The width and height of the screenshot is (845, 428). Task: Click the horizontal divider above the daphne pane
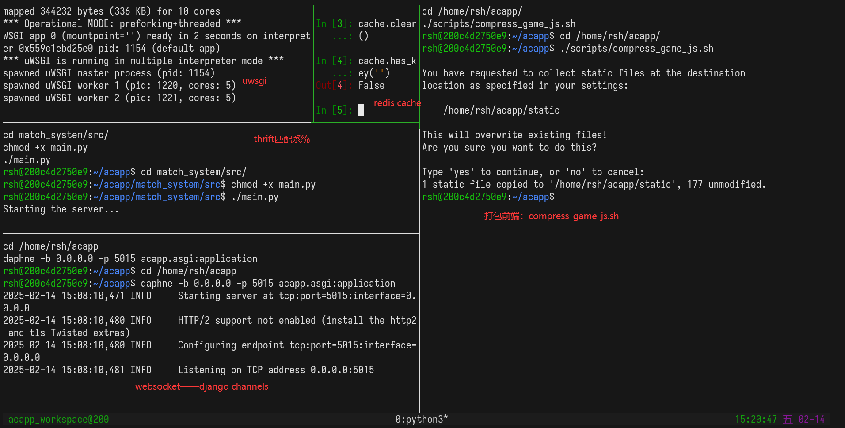[x=210, y=234]
